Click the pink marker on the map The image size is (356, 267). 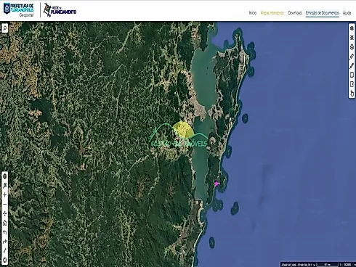pos(217,184)
